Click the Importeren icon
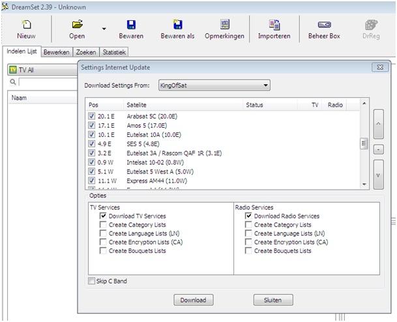 coord(274,25)
